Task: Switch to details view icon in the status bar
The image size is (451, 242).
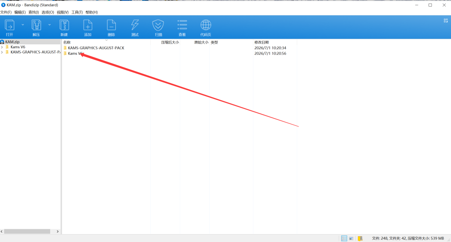Action: (344, 238)
